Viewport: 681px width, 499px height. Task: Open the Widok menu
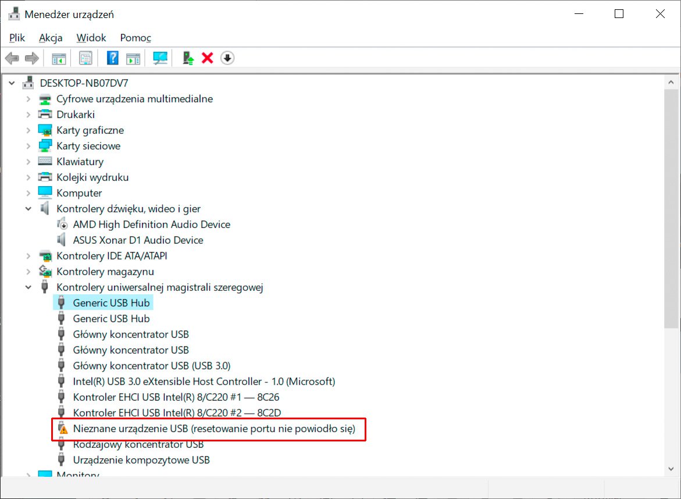91,38
